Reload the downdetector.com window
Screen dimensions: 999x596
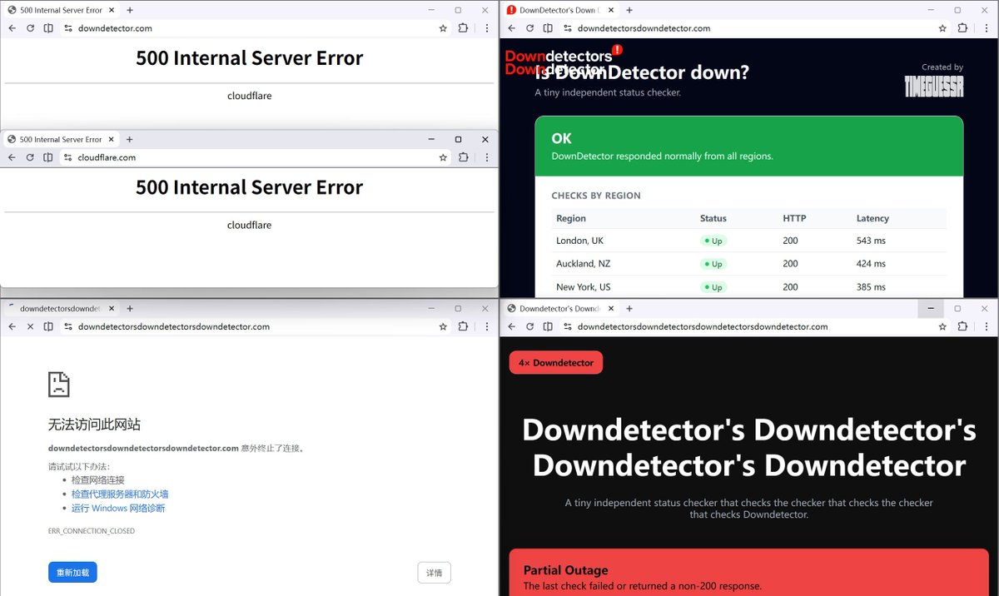[30, 27]
